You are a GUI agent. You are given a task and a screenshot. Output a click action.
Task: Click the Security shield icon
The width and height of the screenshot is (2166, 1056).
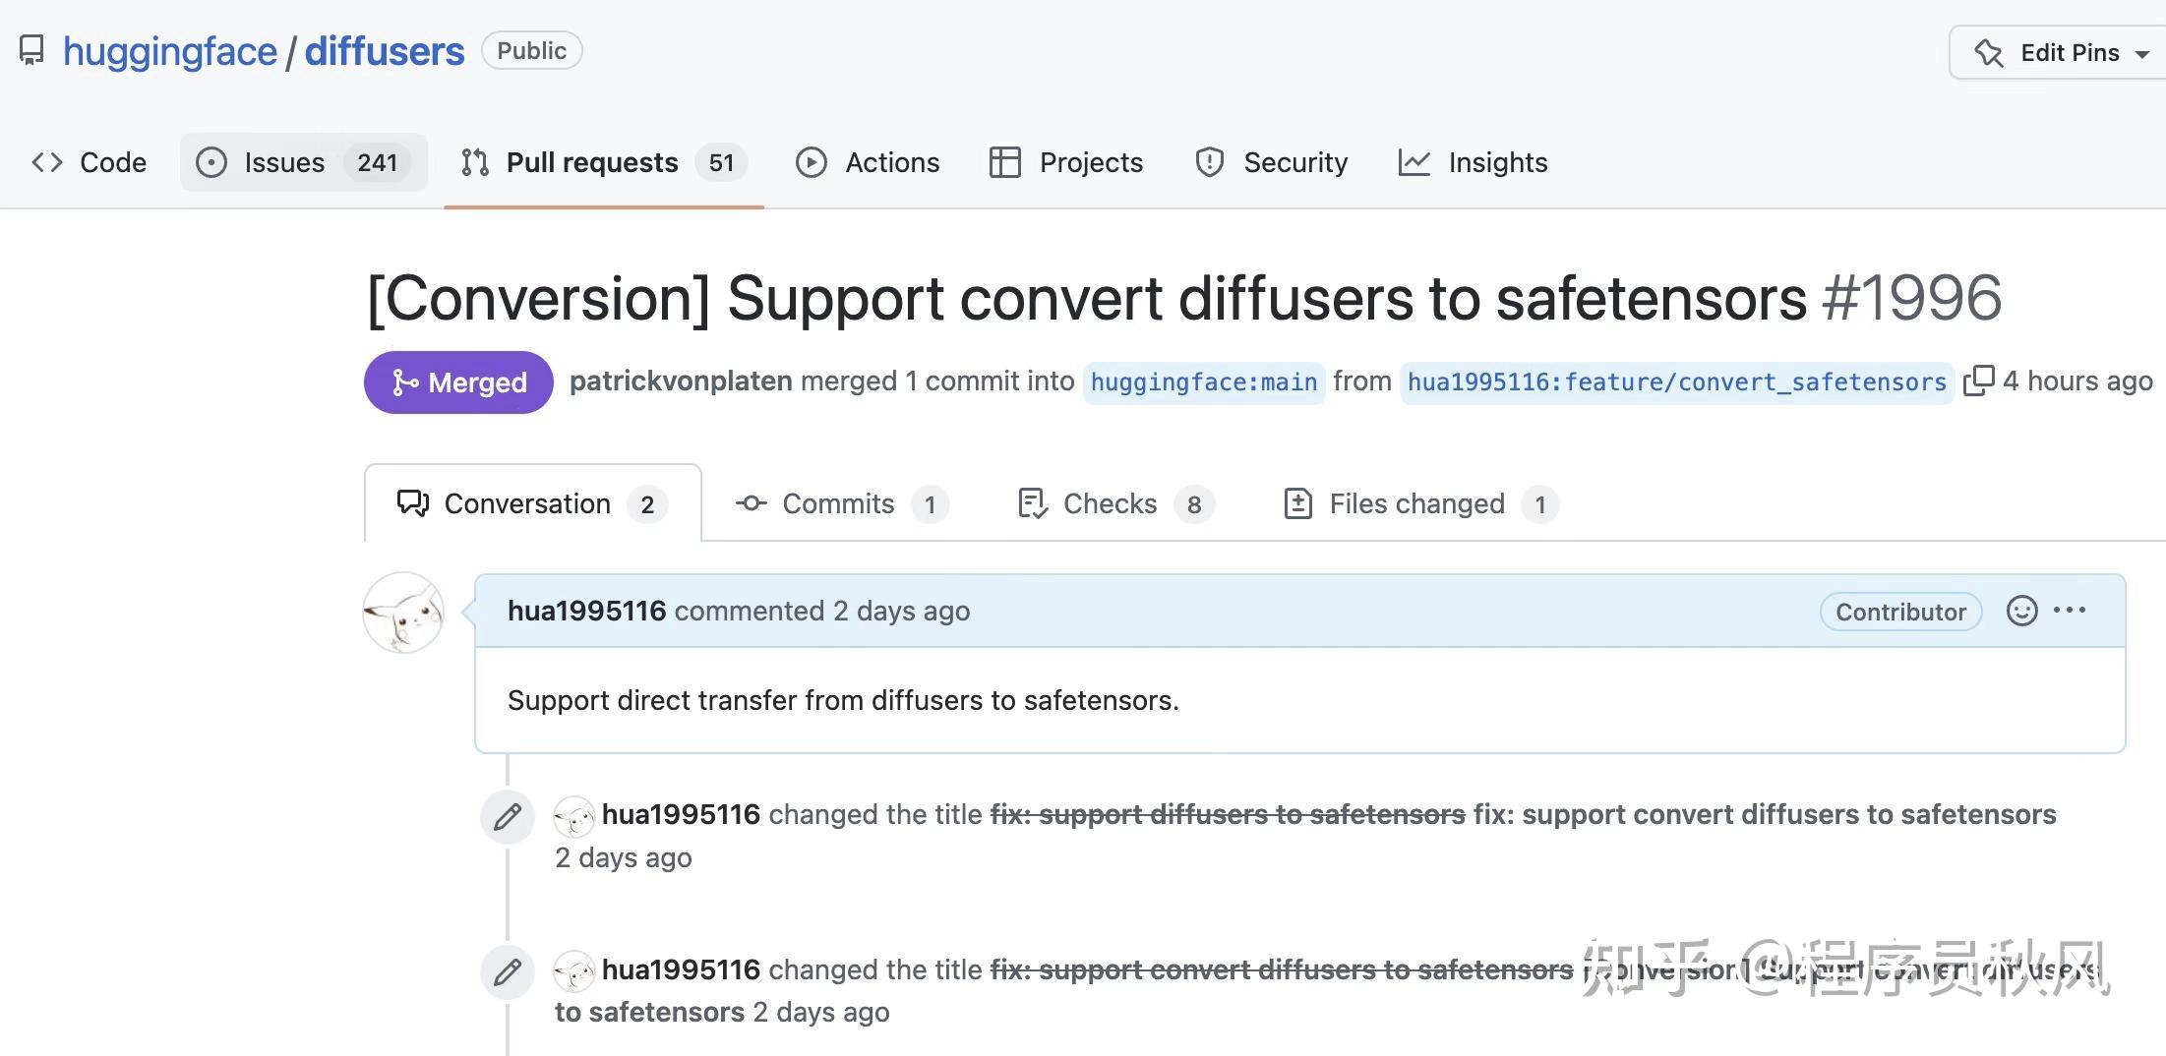(x=1209, y=162)
